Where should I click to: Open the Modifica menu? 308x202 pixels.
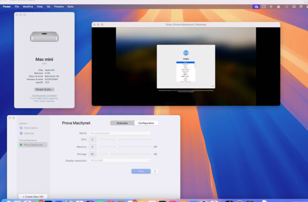[28, 7]
